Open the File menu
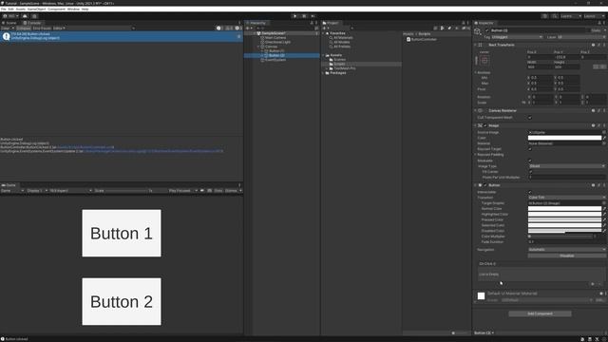 point(4,9)
